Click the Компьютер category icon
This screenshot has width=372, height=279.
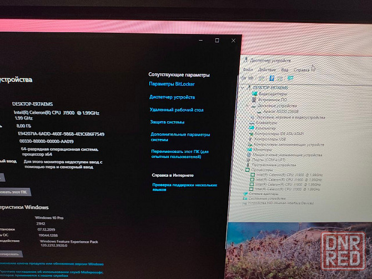pyautogui.click(x=252, y=128)
